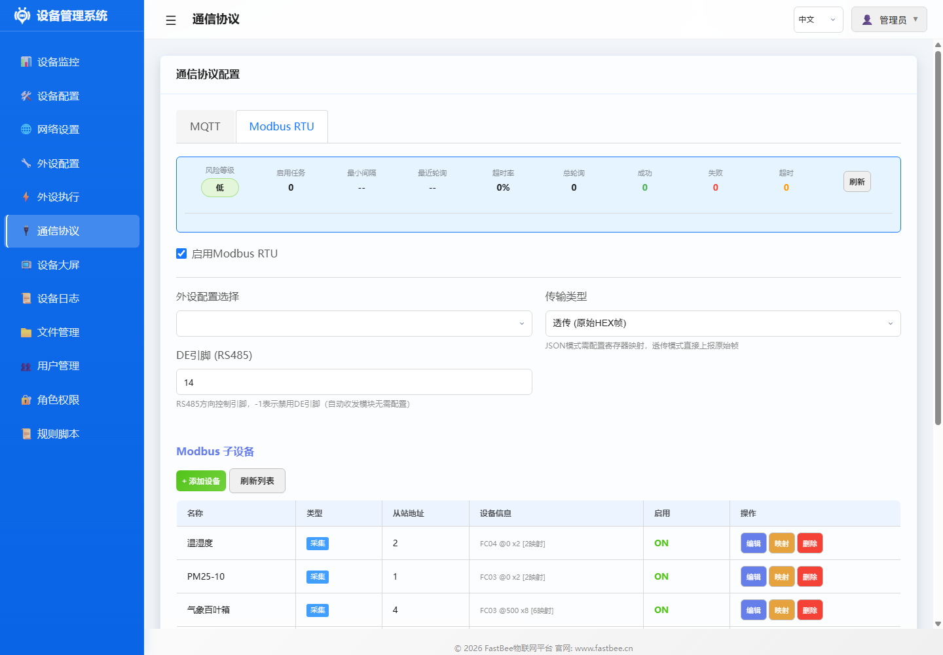Click the 文件管理 folder icon
This screenshot has width=943, height=655.
pos(26,332)
